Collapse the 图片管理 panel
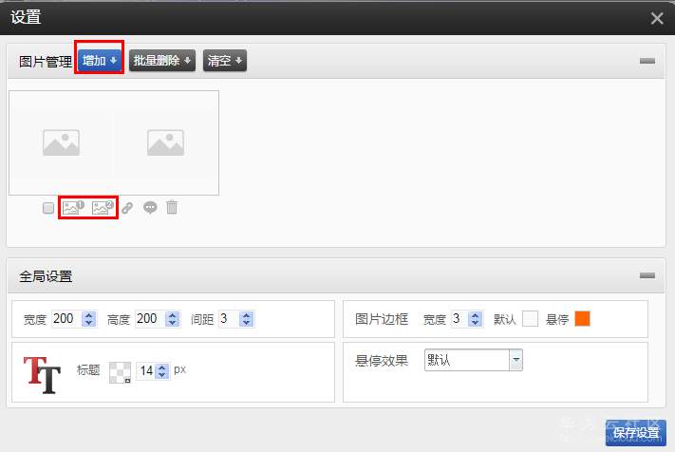Image resolution: width=675 pixels, height=452 pixels. coord(647,61)
